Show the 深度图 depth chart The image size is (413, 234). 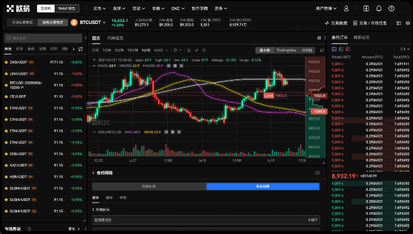(x=307, y=50)
